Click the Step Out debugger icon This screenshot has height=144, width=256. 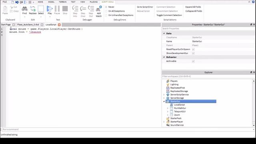point(91,8)
